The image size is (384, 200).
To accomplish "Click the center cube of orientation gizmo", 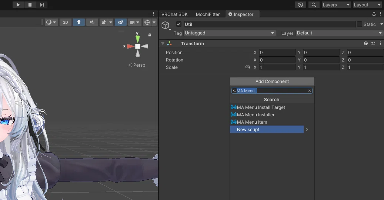I will (x=138, y=46).
